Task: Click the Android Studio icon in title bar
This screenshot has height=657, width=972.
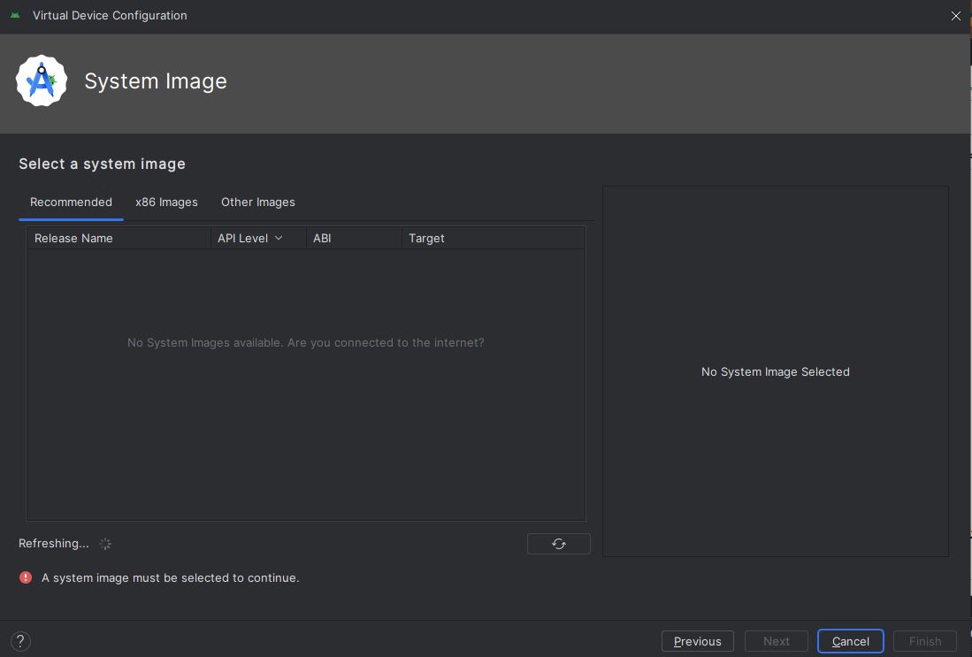Action: 17,15
